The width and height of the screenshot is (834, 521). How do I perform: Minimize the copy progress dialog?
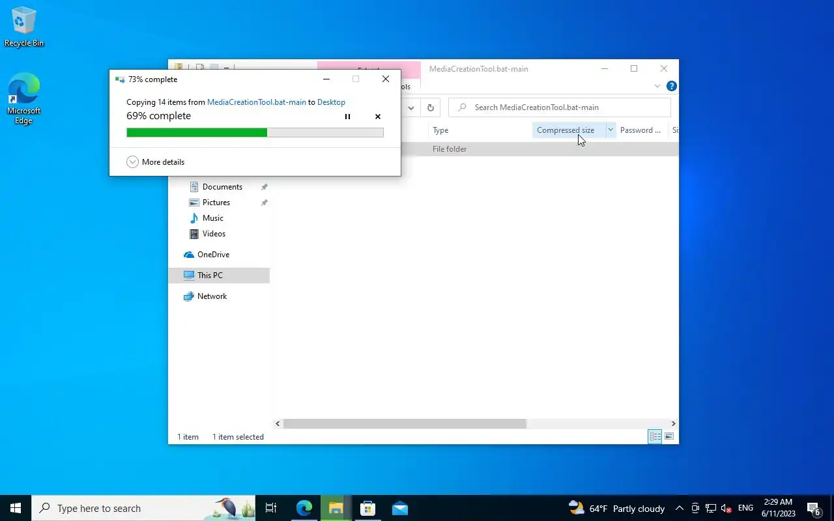[x=326, y=79]
